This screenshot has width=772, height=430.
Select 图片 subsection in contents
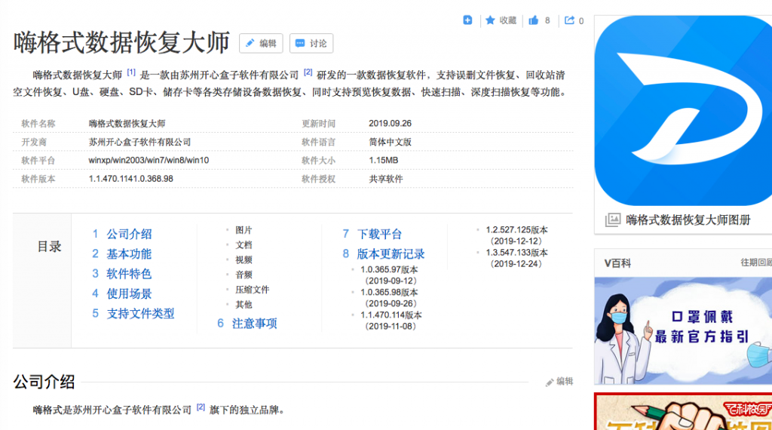[244, 230]
